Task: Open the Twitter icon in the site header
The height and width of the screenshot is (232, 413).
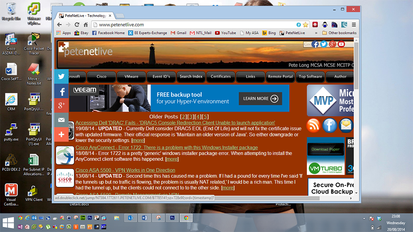Action: (324, 44)
